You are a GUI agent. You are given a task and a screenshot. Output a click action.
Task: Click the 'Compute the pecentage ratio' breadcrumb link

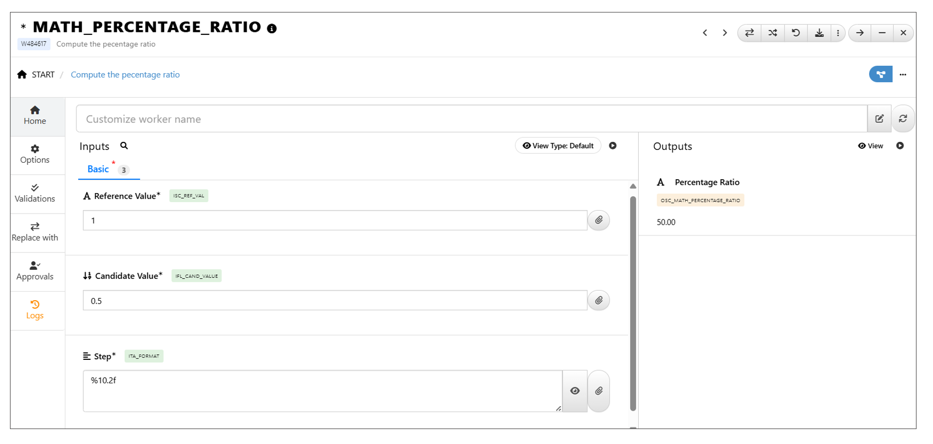point(125,75)
